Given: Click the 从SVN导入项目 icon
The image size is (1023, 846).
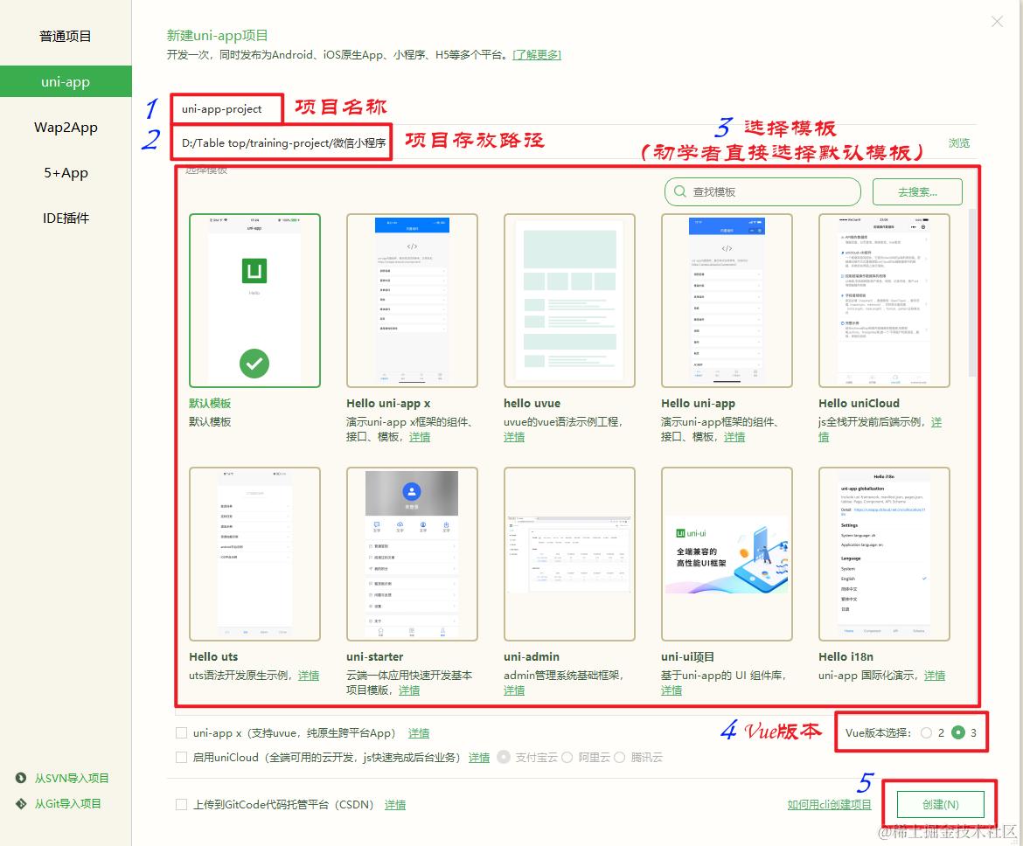Looking at the screenshot, I should coord(21,778).
